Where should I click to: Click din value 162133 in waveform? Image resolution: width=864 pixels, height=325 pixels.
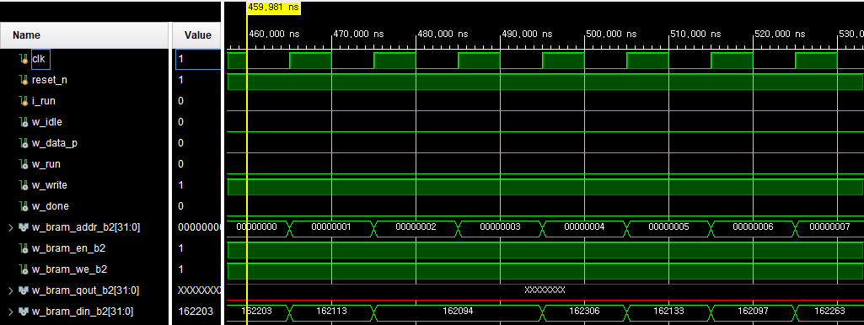[668, 312]
